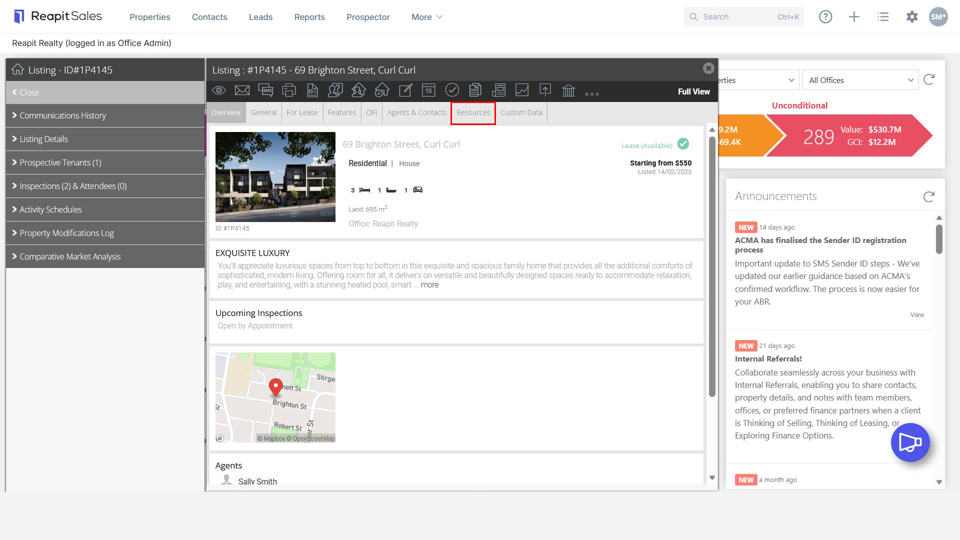Open the help question mark icon

(825, 16)
